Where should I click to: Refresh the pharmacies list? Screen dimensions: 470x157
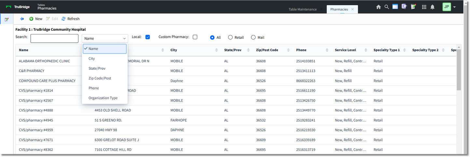tap(70, 19)
